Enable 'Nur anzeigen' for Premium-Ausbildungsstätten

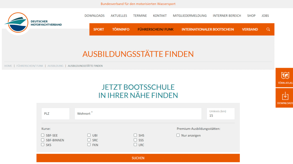[x=178, y=135]
